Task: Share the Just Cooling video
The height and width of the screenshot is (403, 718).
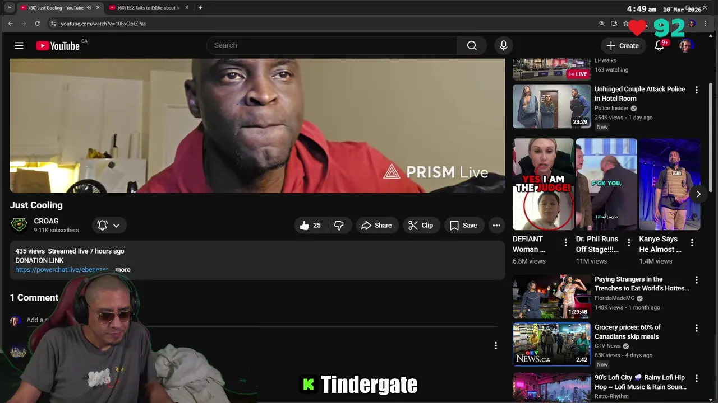Action: (x=376, y=225)
